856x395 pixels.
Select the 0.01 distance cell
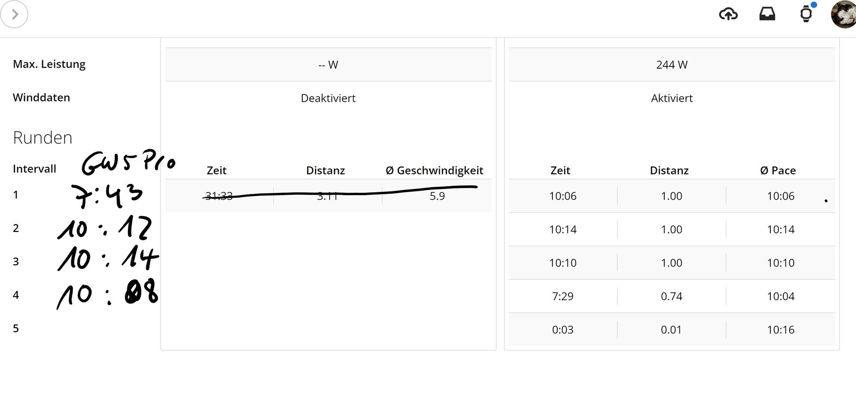[671, 329]
